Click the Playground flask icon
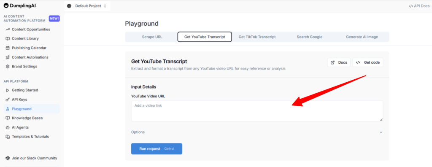 [x=8, y=109]
